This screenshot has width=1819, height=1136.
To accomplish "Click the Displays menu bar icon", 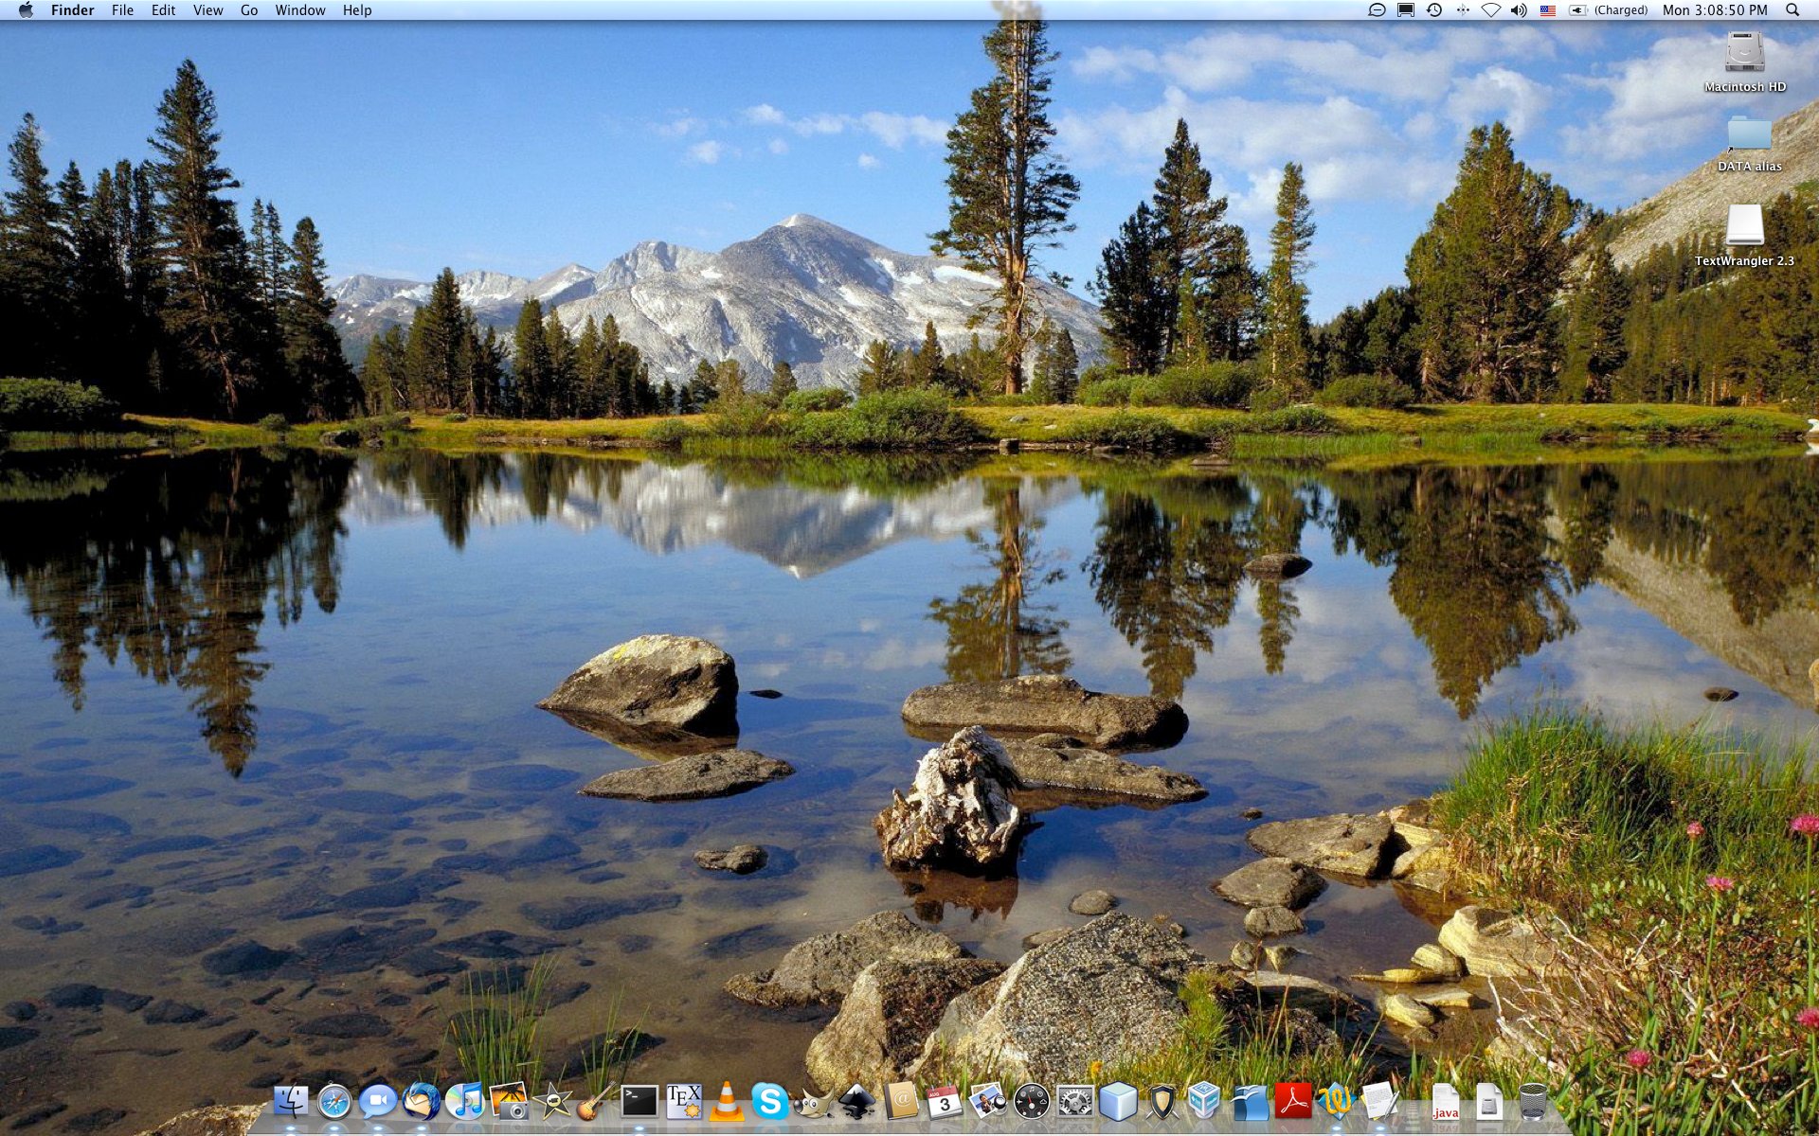I will click(1406, 10).
